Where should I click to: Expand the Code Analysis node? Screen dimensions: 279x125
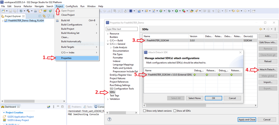tap(111, 48)
